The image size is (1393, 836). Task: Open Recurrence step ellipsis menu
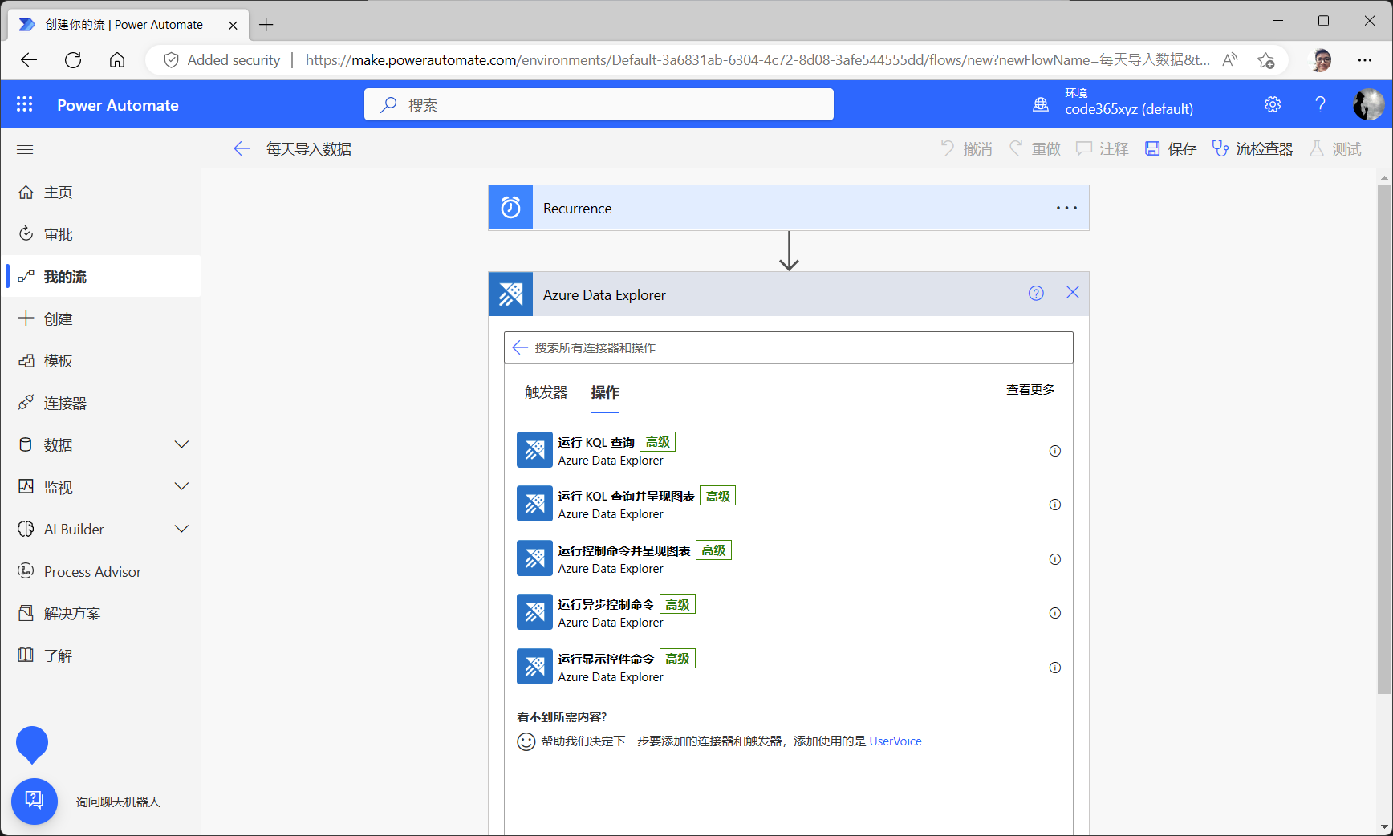click(x=1066, y=208)
